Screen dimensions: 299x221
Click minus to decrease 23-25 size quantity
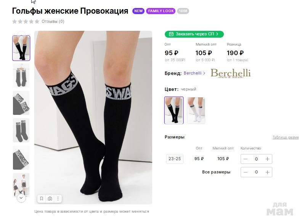coord(246,159)
